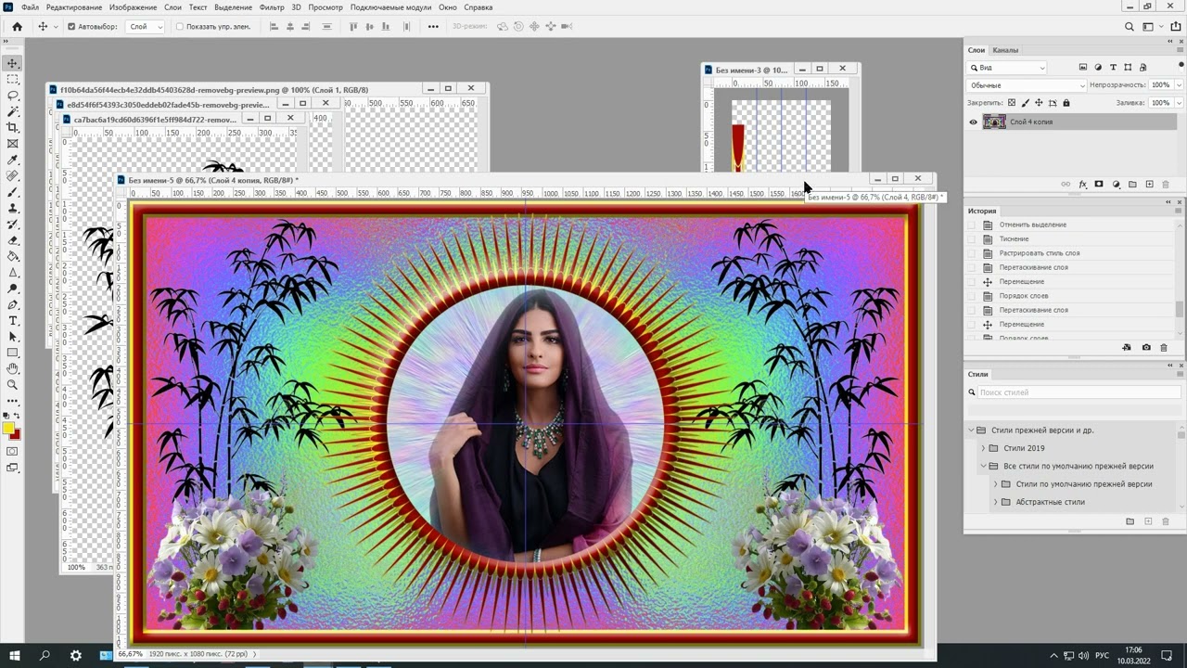Screen dimensions: 1187x668
Task: Select the Zoom tool
Action: (x=12, y=384)
